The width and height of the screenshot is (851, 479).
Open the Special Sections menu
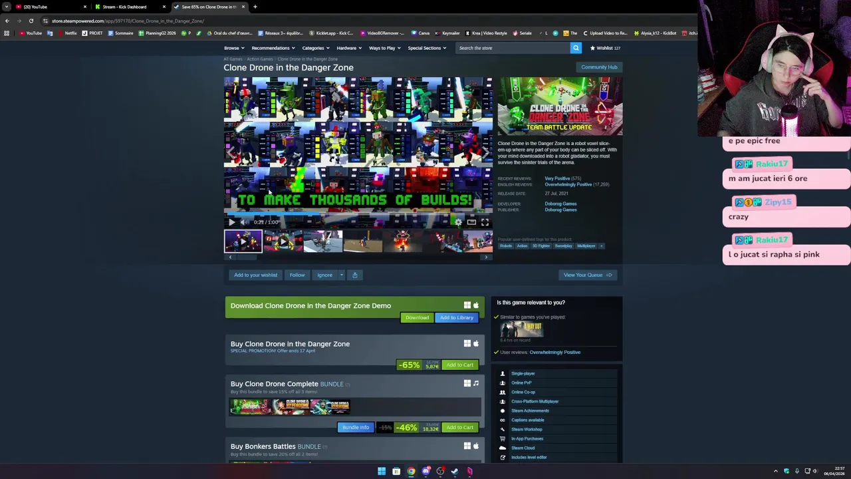(x=427, y=48)
